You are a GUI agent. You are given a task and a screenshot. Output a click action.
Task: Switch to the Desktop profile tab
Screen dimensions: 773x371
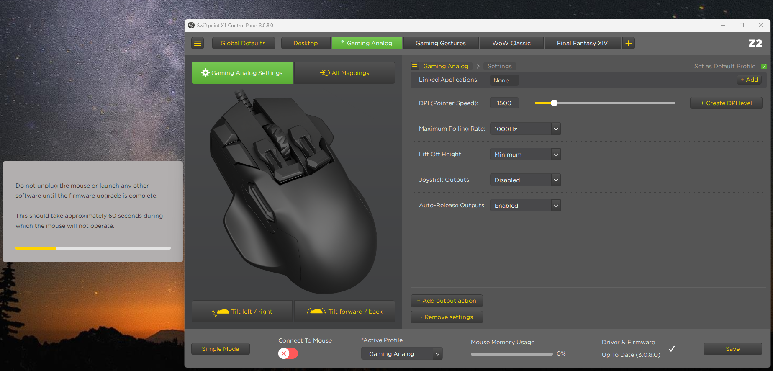tap(306, 43)
